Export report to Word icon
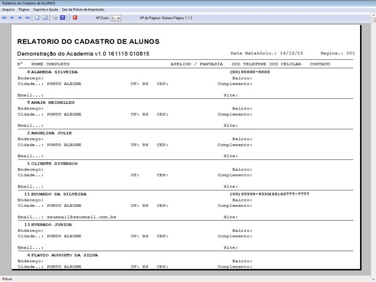 (x=63, y=18)
